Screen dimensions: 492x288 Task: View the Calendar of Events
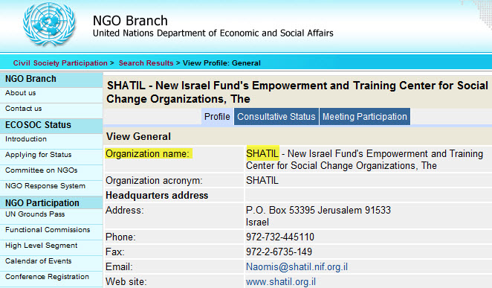click(39, 261)
